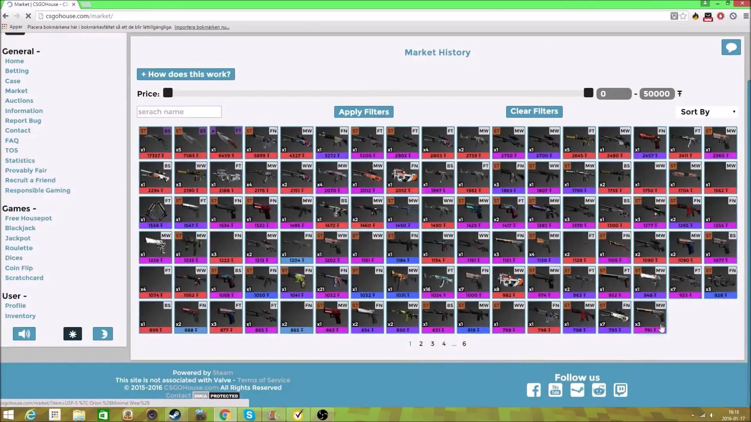The height and width of the screenshot is (422, 751).
Task: Click the browser address bar
Action: (x=352, y=16)
